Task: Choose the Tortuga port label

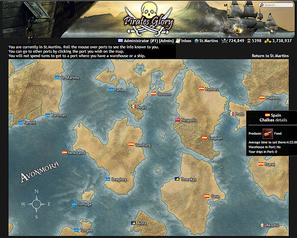Action: point(84,204)
